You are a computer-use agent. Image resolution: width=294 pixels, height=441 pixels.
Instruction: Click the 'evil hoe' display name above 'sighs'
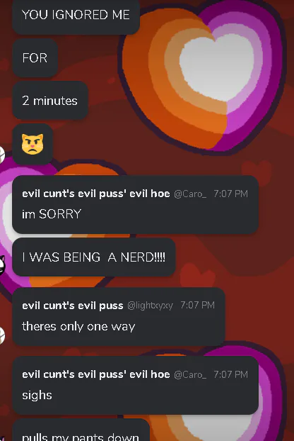tap(96, 374)
